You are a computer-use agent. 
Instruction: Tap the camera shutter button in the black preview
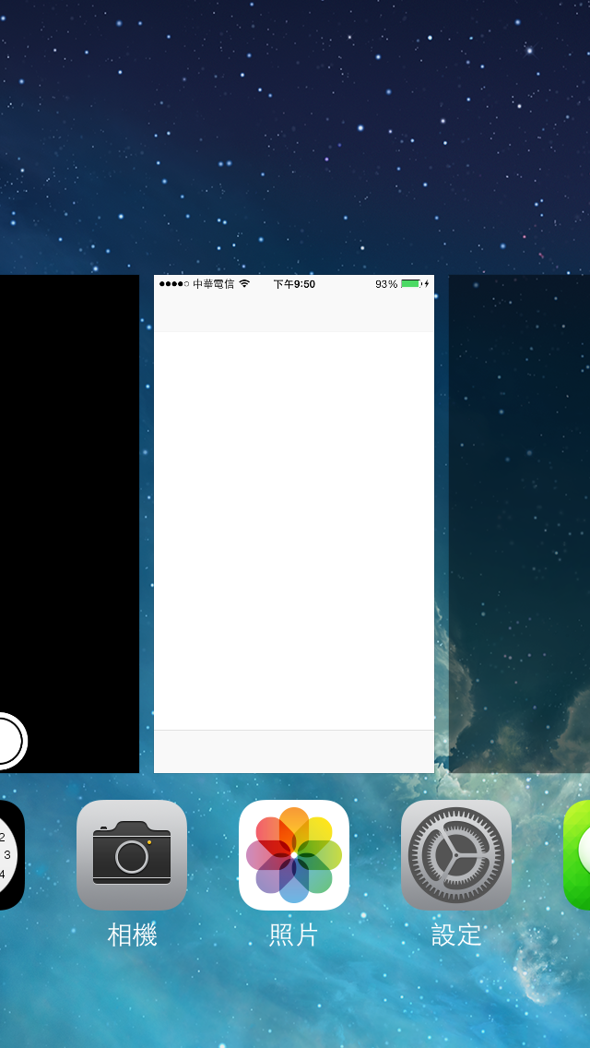(11, 741)
